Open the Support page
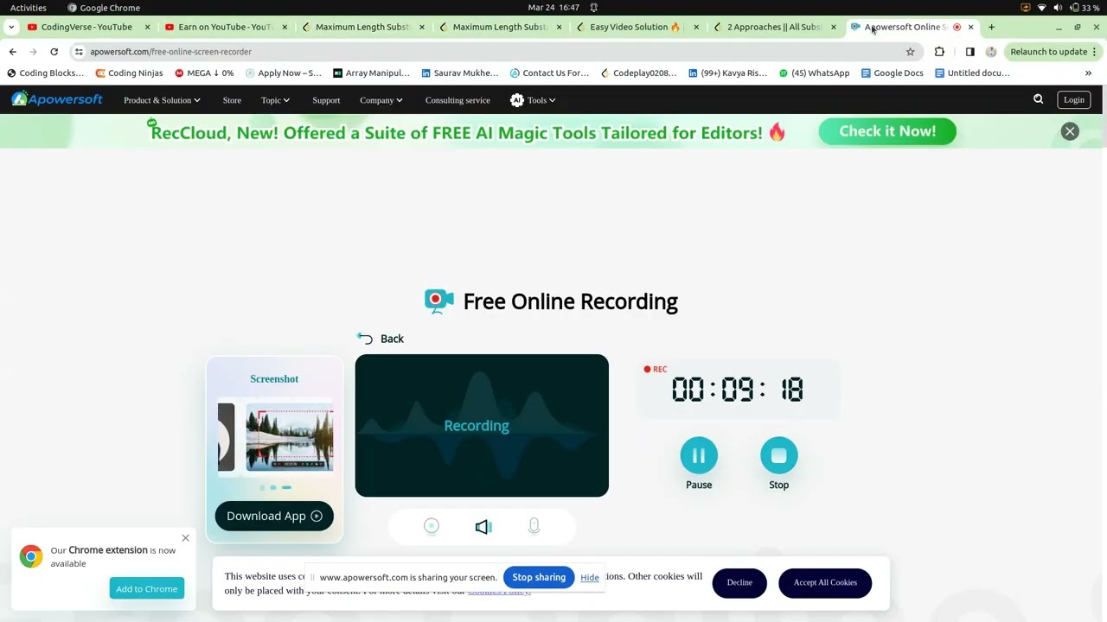The width and height of the screenshot is (1107, 622). 326,100
